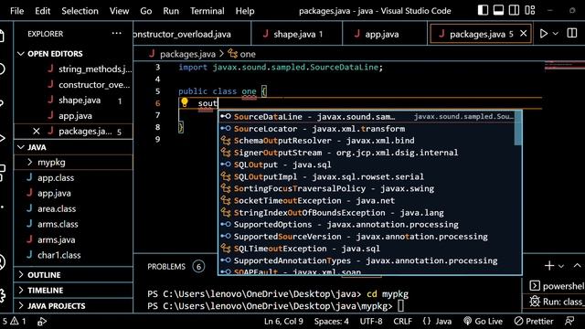The height and width of the screenshot is (329, 585).
Task: Click the suggestion list scrollbar
Action: 518,128
